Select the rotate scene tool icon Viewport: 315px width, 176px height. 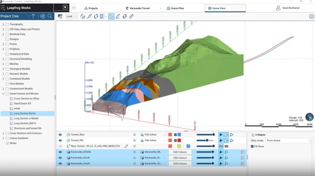(x=82, y=16)
